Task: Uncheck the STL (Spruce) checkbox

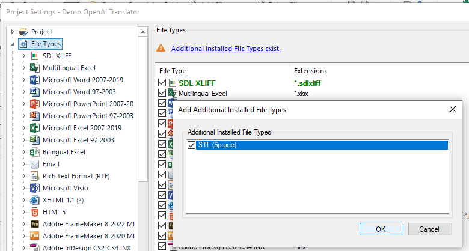Action: pos(191,145)
